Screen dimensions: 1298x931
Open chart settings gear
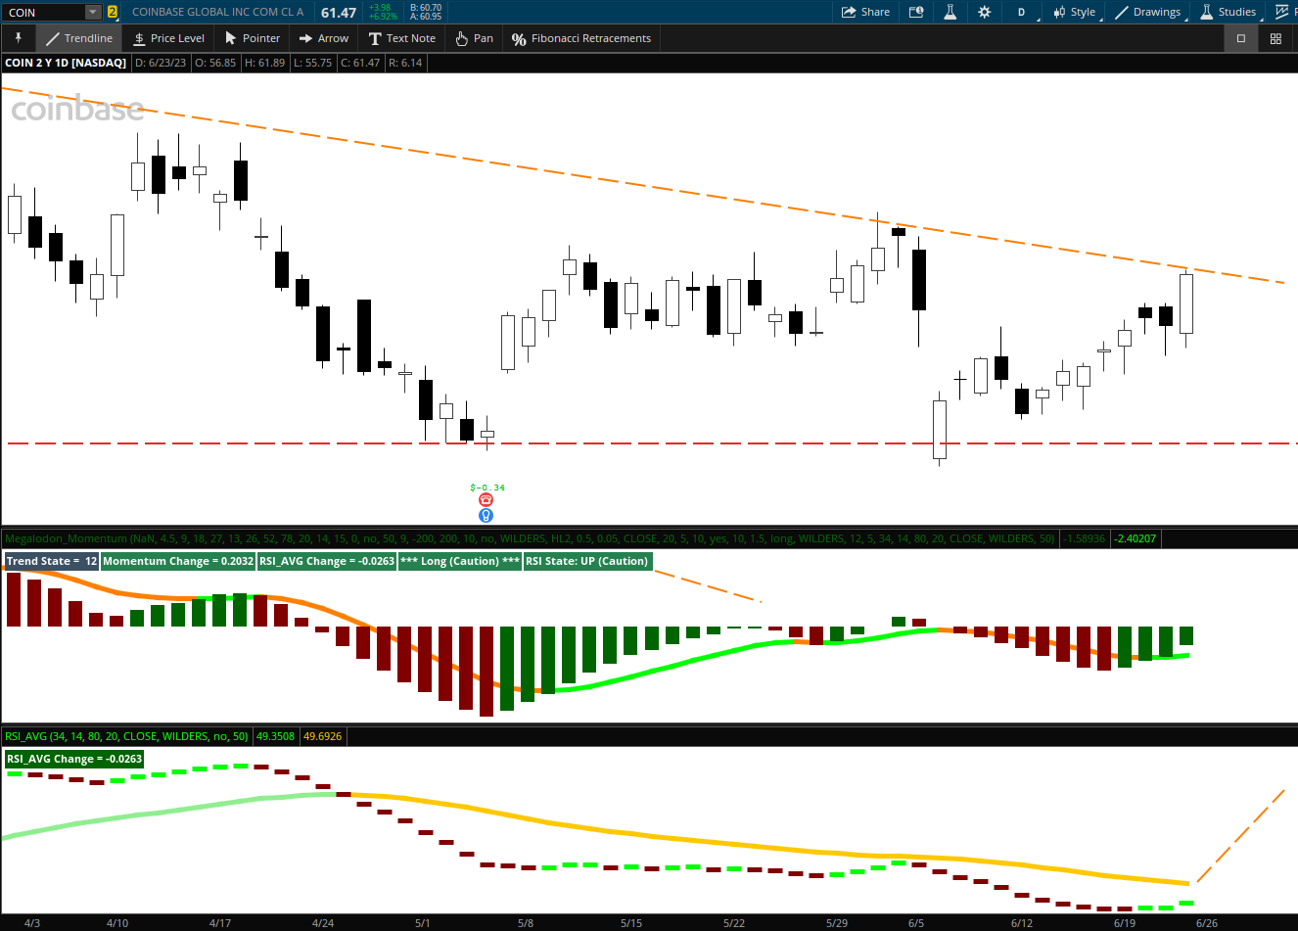coord(985,12)
